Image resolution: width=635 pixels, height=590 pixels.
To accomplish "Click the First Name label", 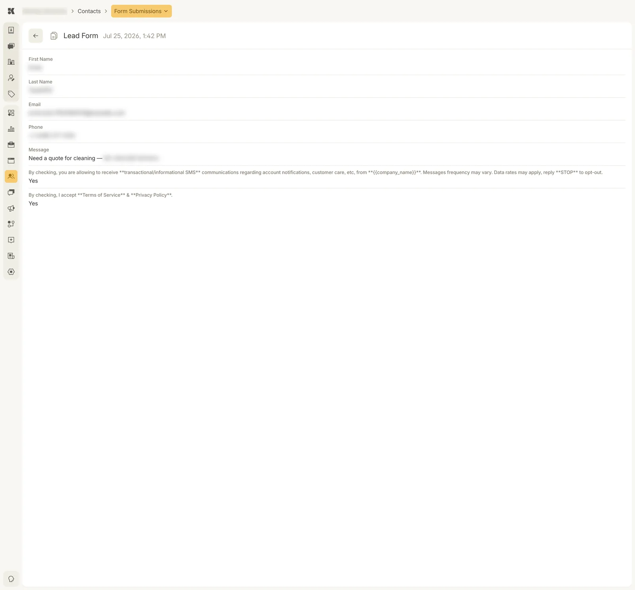I will point(40,59).
